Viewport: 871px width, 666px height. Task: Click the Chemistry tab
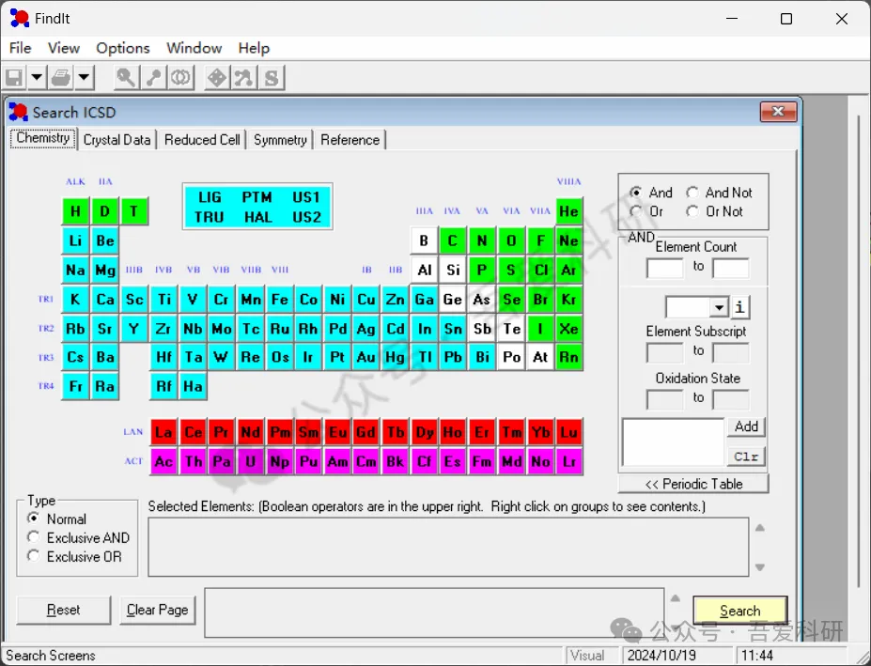pos(43,138)
